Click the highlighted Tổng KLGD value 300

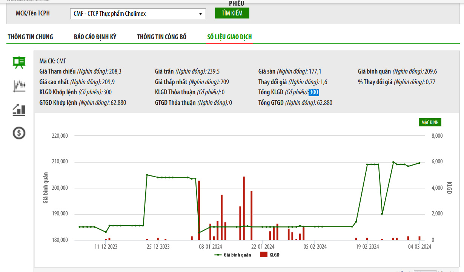click(314, 92)
